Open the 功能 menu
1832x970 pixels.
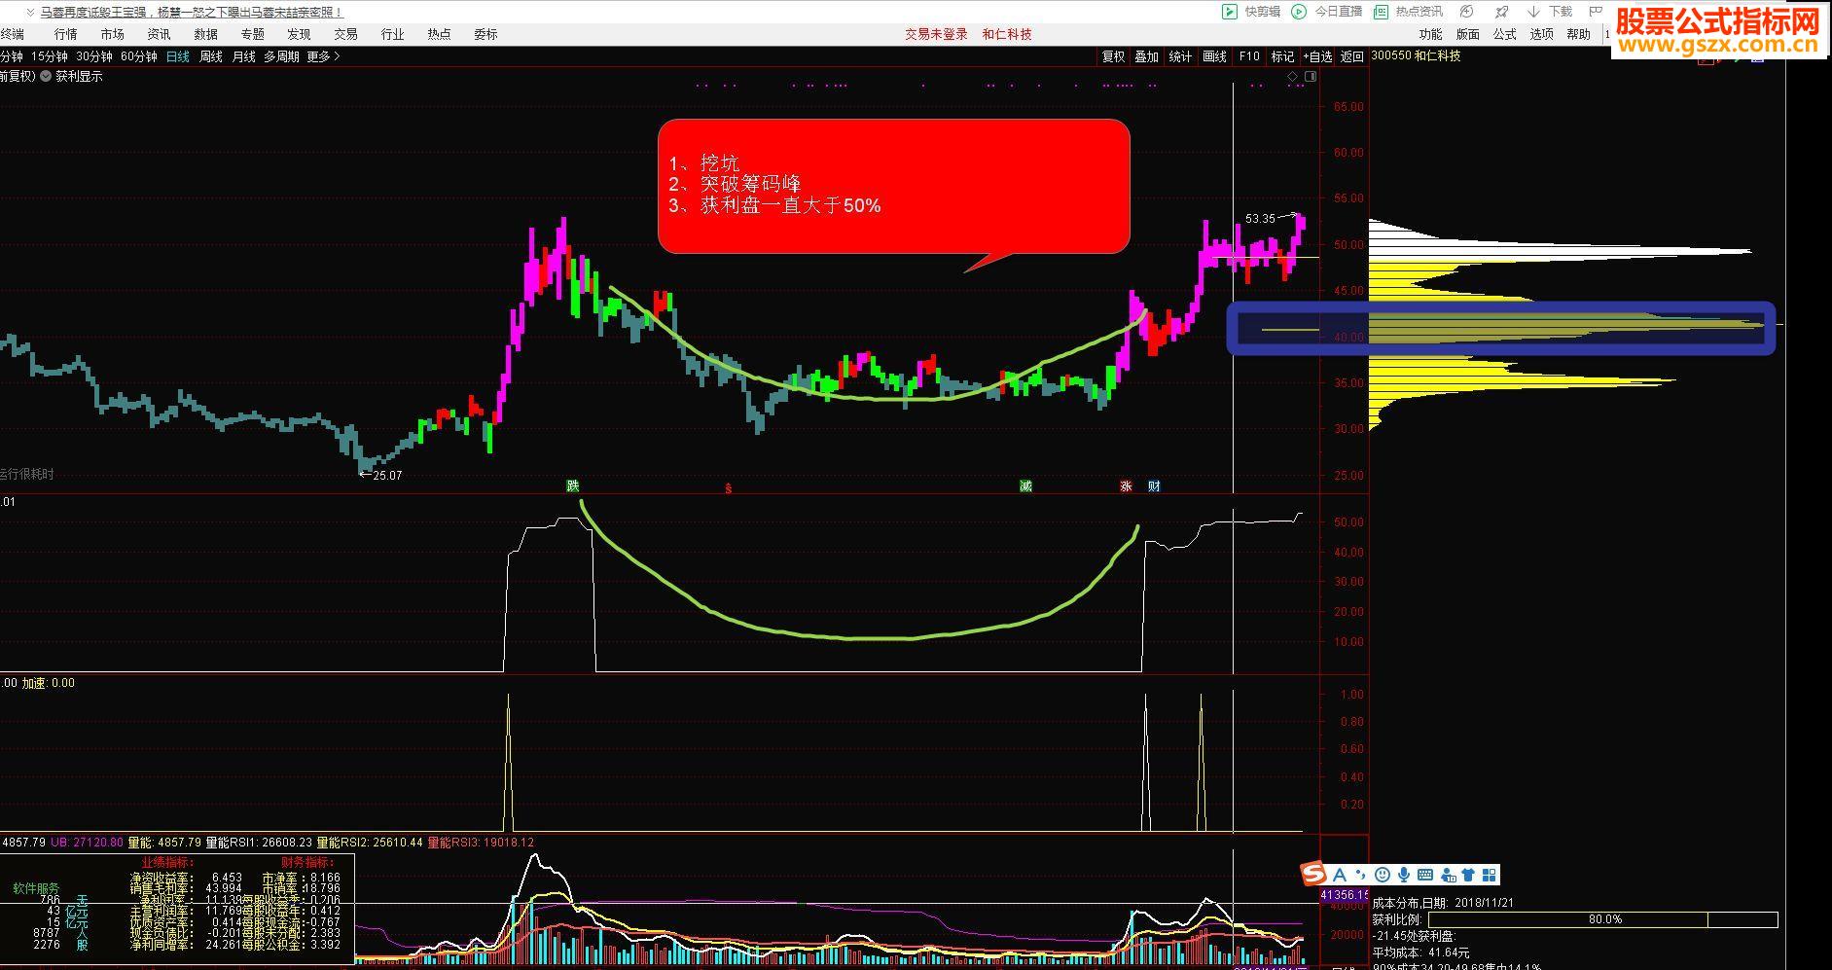(1430, 34)
